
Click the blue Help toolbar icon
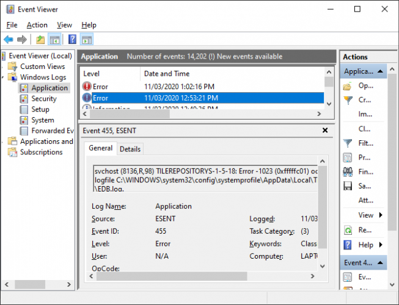(72, 40)
